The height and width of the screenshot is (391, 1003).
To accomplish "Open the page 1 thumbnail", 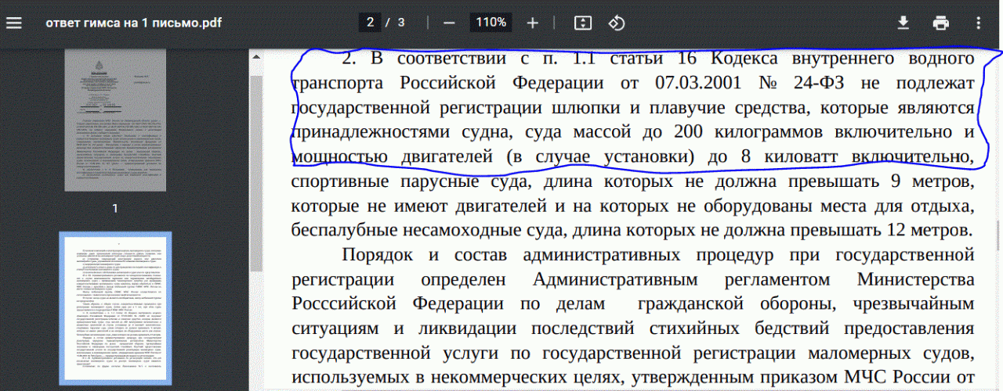I will coord(115,120).
